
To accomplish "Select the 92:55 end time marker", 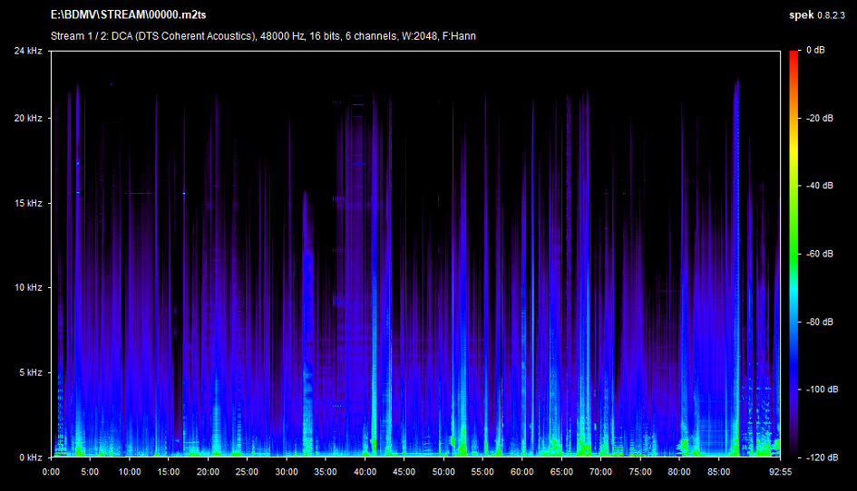I will (x=780, y=472).
